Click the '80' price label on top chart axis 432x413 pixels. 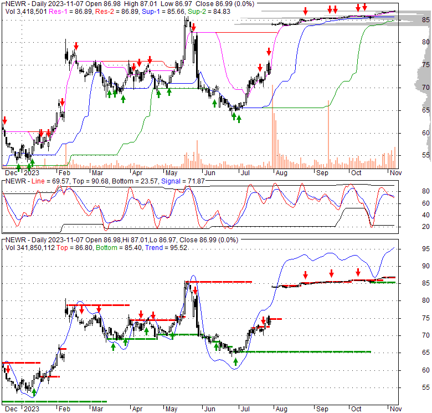tap(426, 42)
